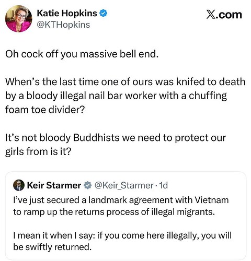Click the words 'be swiftly returned.'
The height and width of the screenshot is (261, 251).
click(52, 247)
